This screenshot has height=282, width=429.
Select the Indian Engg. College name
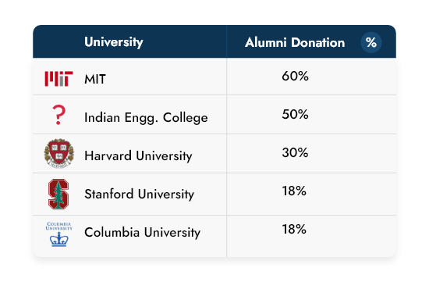(x=146, y=118)
